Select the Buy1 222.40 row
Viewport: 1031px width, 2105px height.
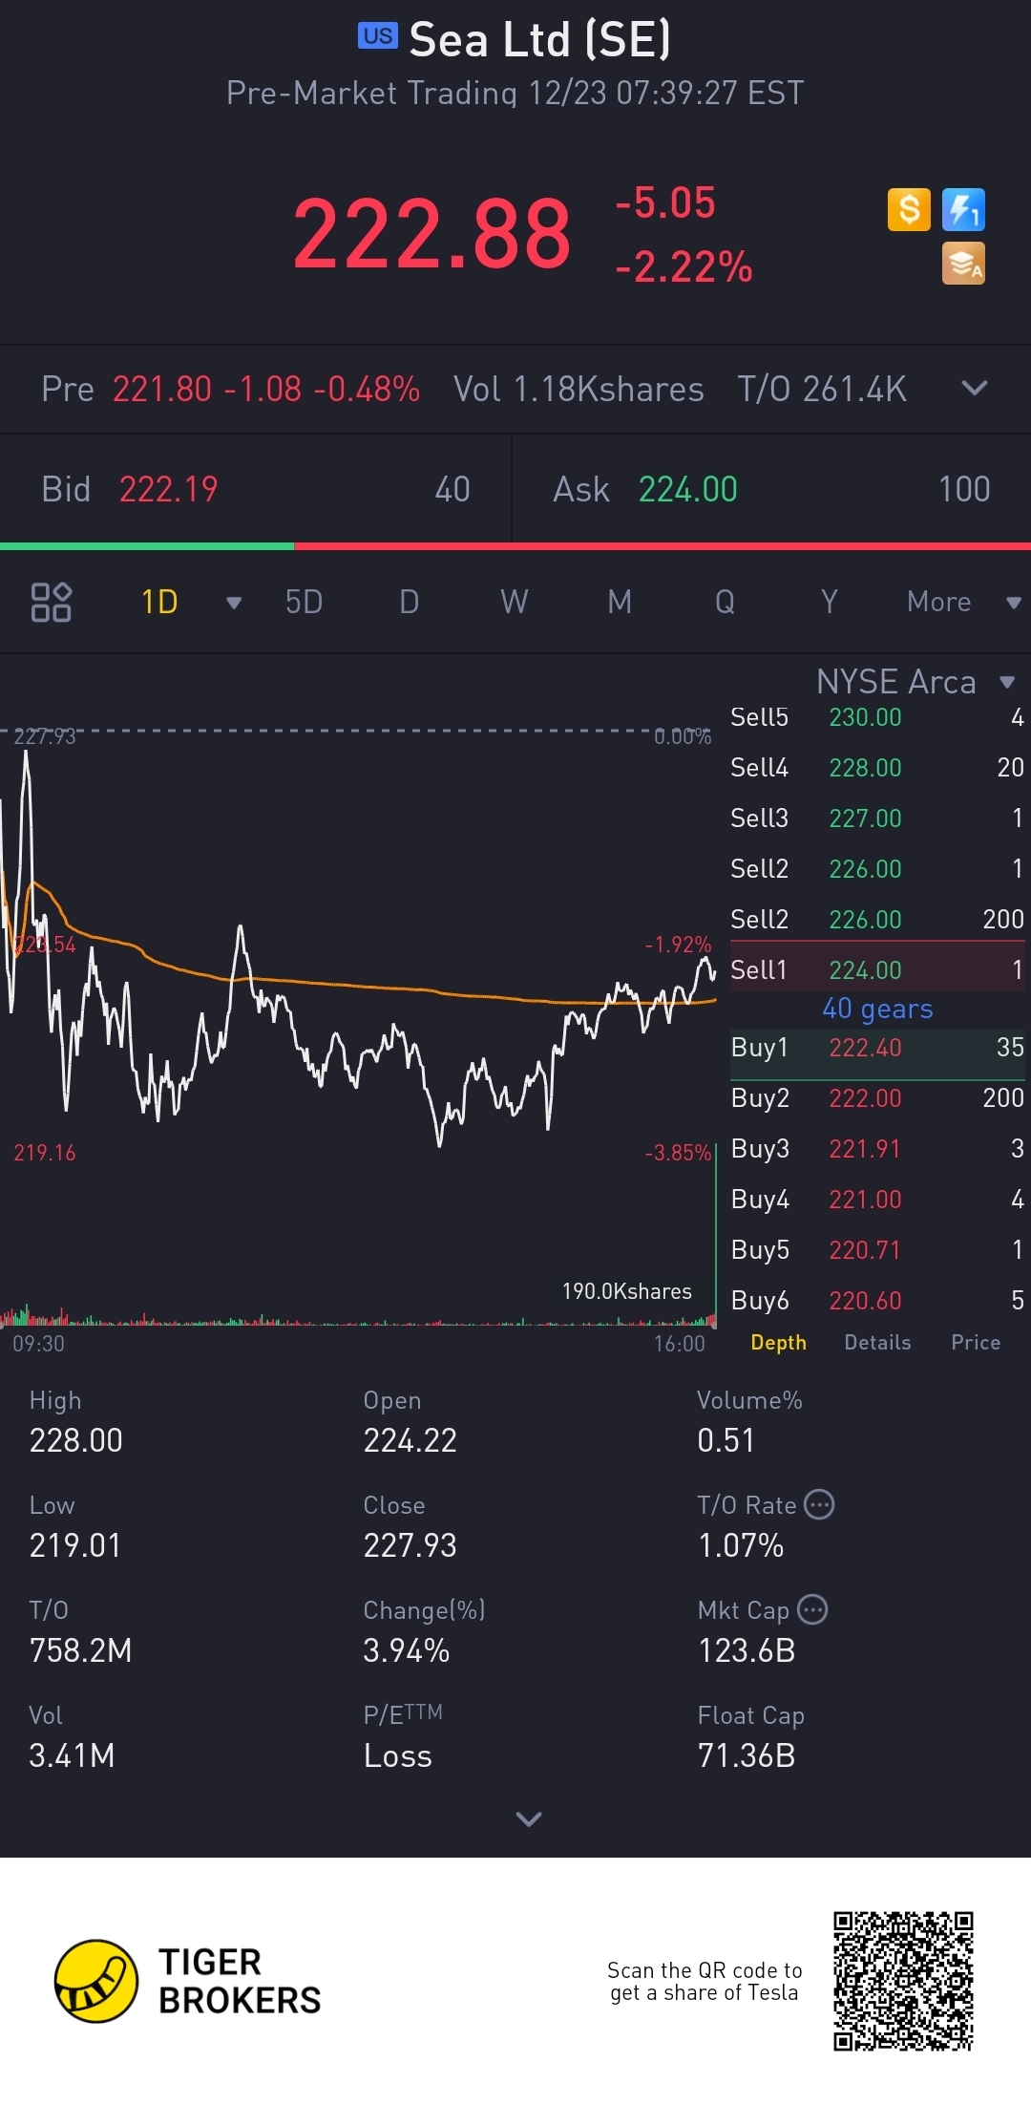click(877, 1054)
